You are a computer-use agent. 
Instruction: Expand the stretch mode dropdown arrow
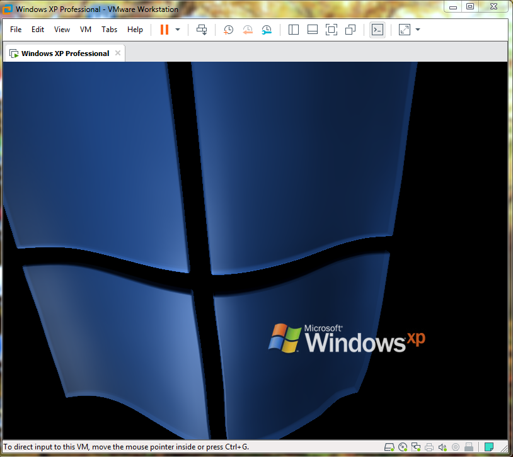coord(418,30)
